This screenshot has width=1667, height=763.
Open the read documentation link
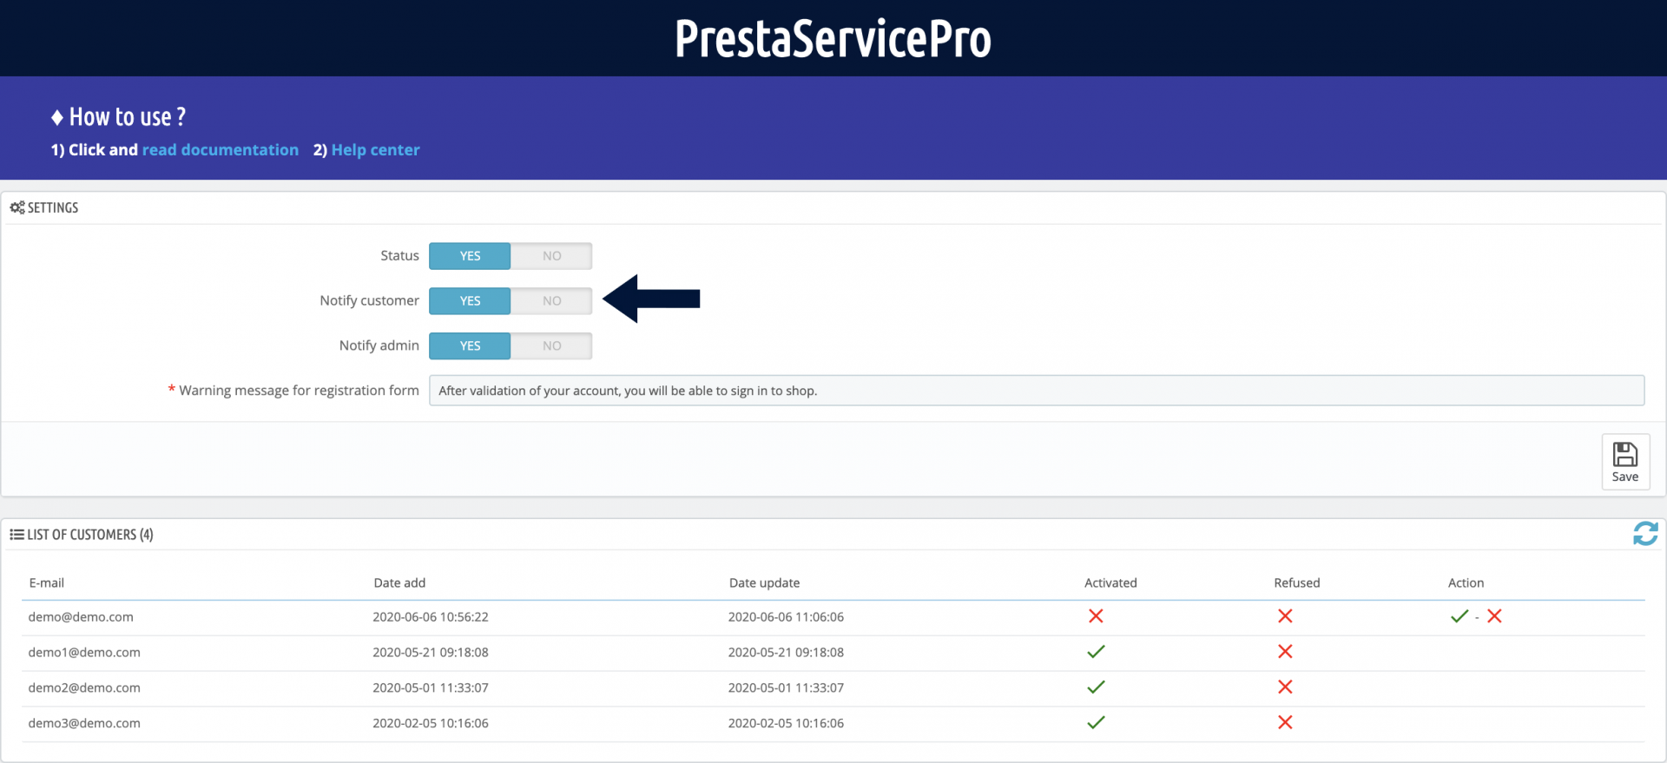(221, 150)
